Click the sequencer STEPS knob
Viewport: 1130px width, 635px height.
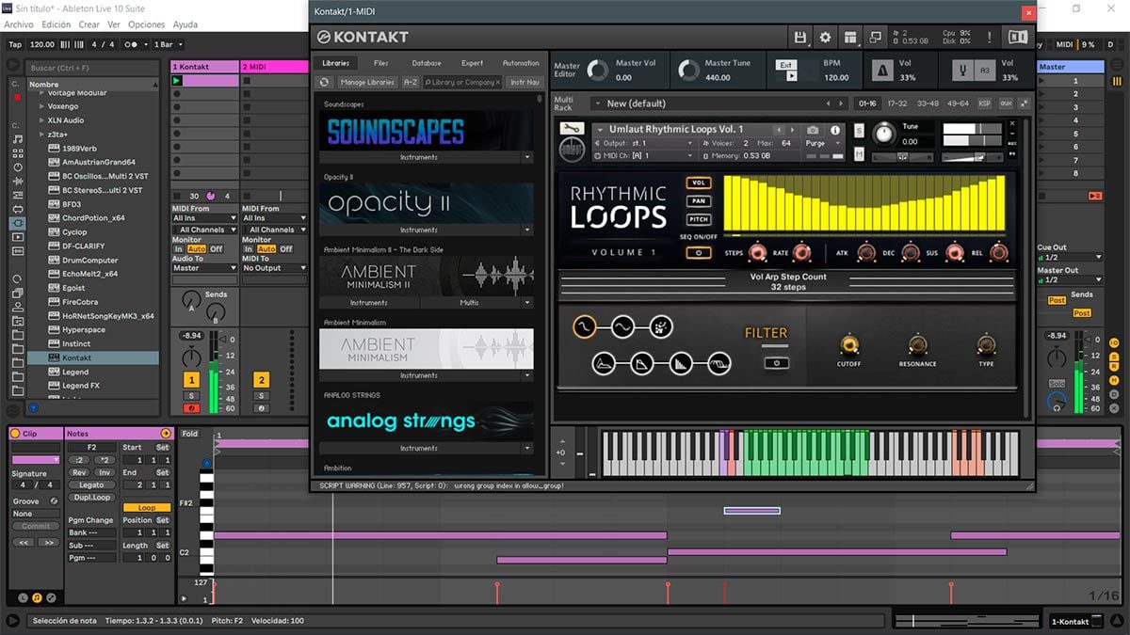pos(756,252)
